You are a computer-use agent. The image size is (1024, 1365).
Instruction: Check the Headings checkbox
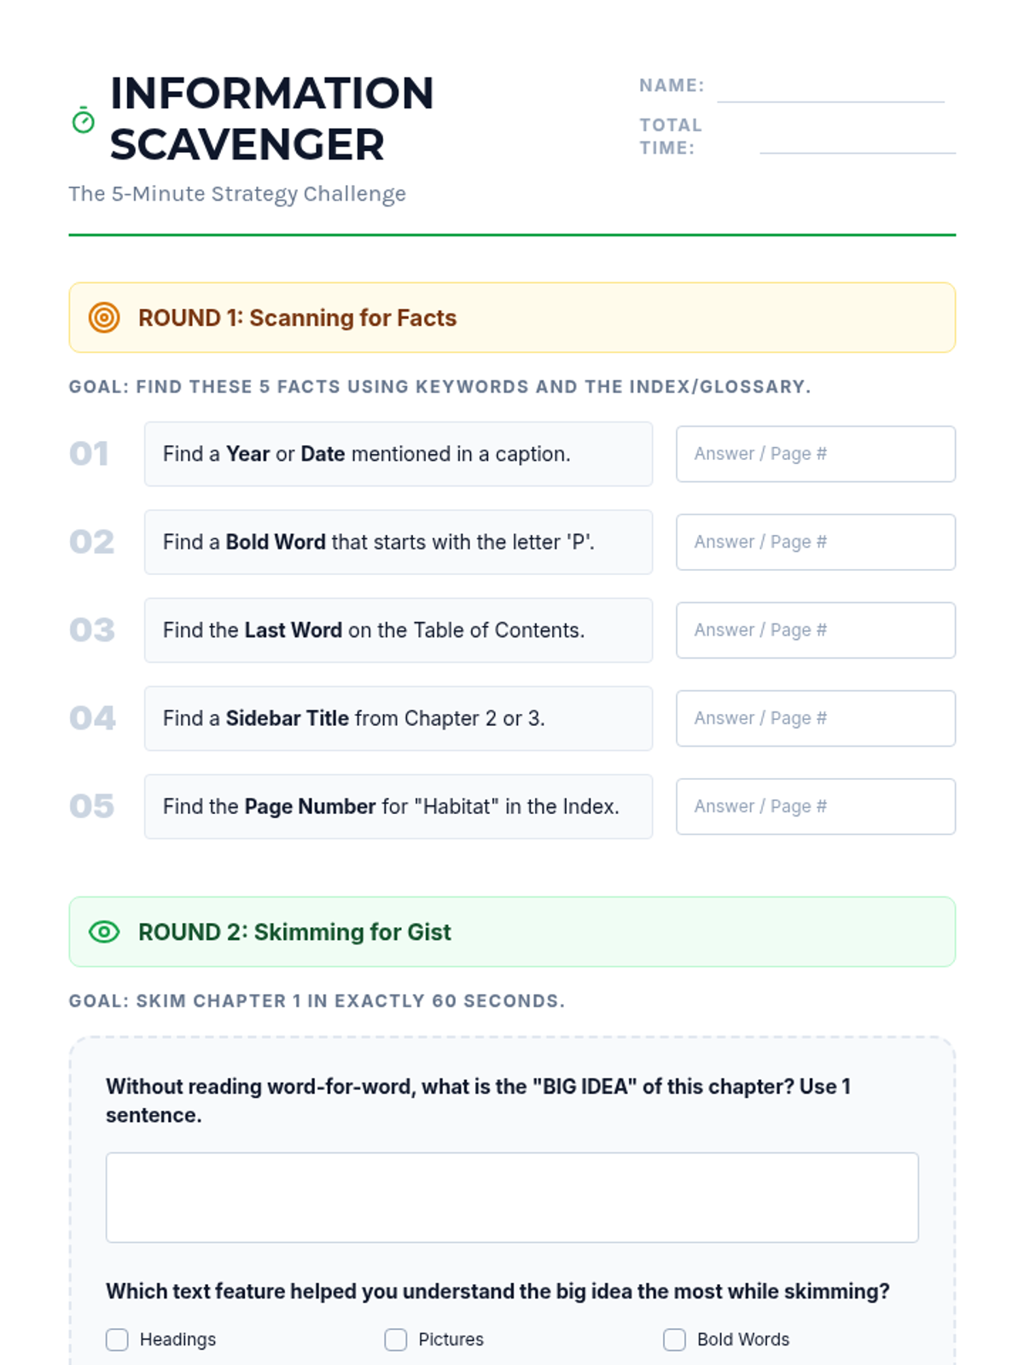click(117, 1339)
